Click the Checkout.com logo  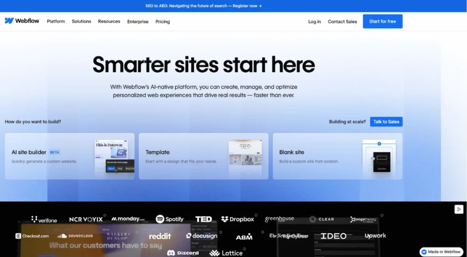coord(32,236)
